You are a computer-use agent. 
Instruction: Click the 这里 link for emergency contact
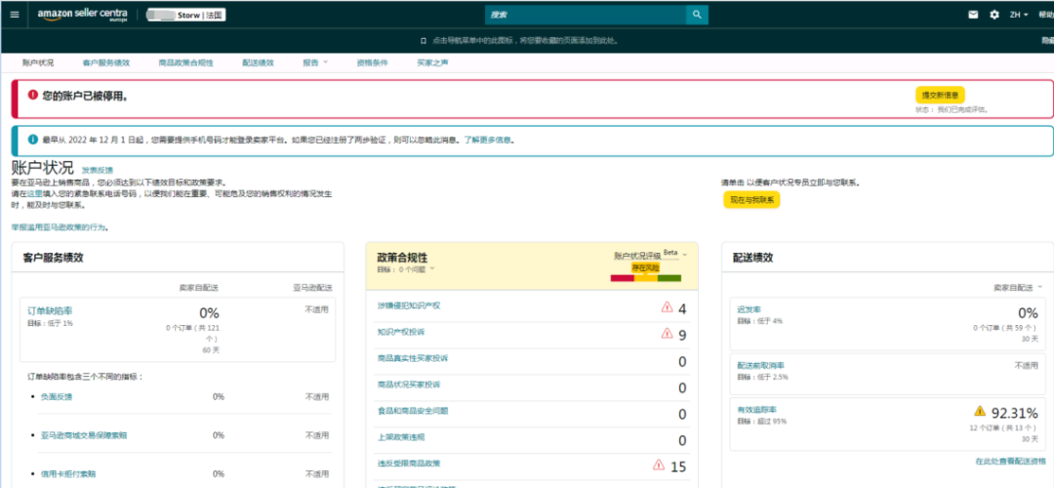[x=34, y=193]
